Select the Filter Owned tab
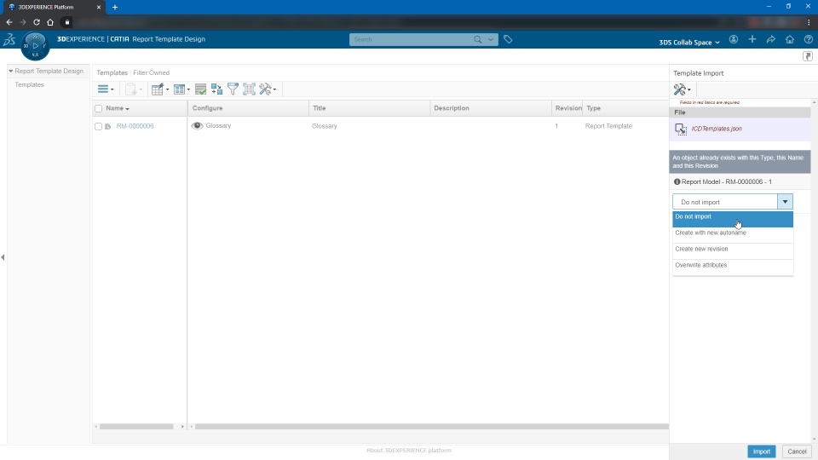This screenshot has width=818, height=460. coord(152,72)
